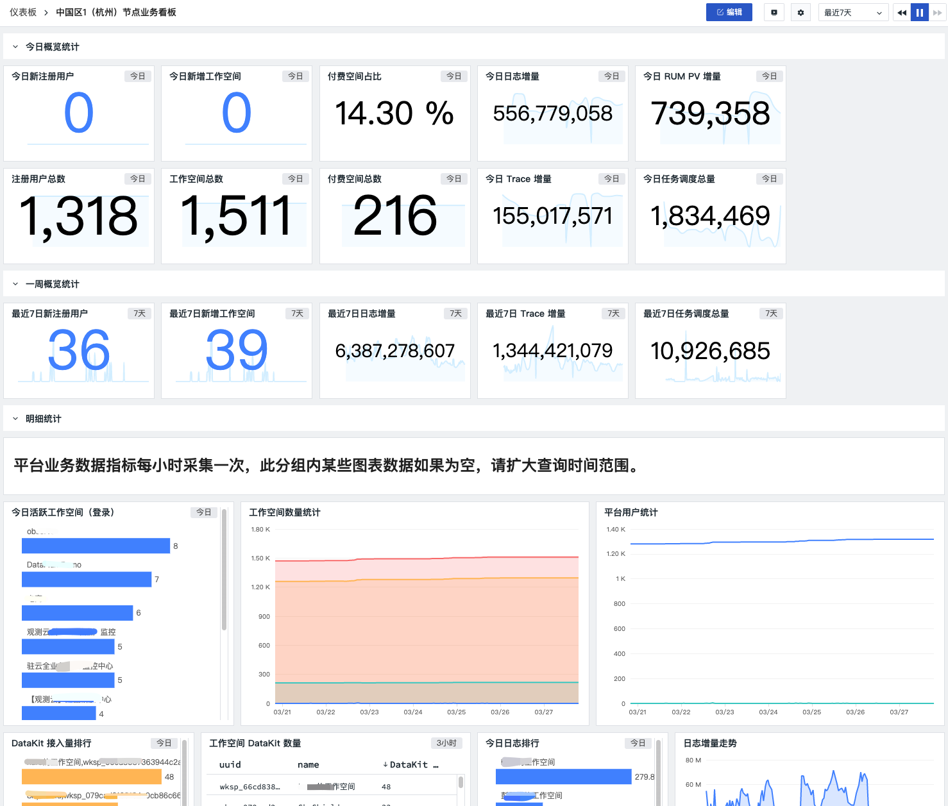
Task: Open the 最近7天 time range dropdown
Action: (x=853, y=12)
